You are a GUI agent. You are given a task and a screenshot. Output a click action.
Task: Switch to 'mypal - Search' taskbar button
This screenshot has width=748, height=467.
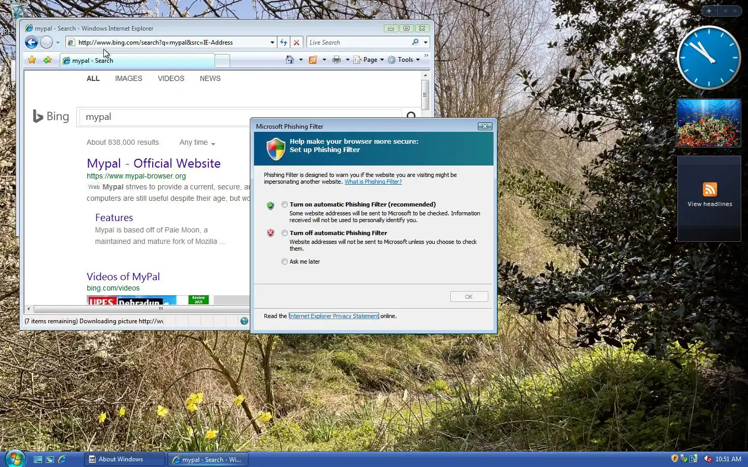tap(208, 459)
